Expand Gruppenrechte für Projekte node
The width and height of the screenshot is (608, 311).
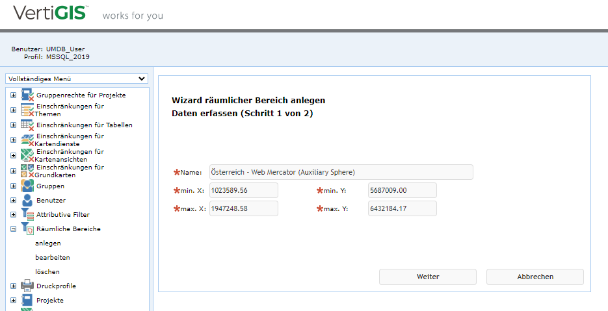point(13,95)
